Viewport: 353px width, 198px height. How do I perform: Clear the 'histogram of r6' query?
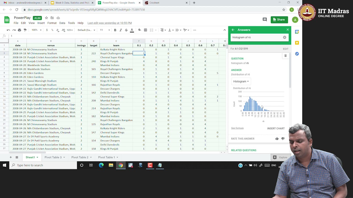[285, 37]
